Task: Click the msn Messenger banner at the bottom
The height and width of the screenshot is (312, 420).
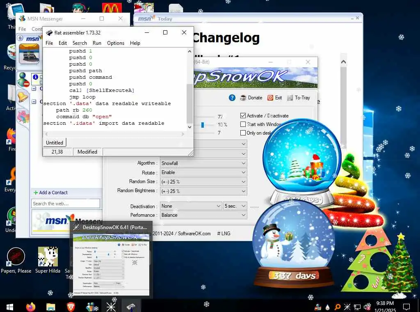Action: click(x=67, y=222)
